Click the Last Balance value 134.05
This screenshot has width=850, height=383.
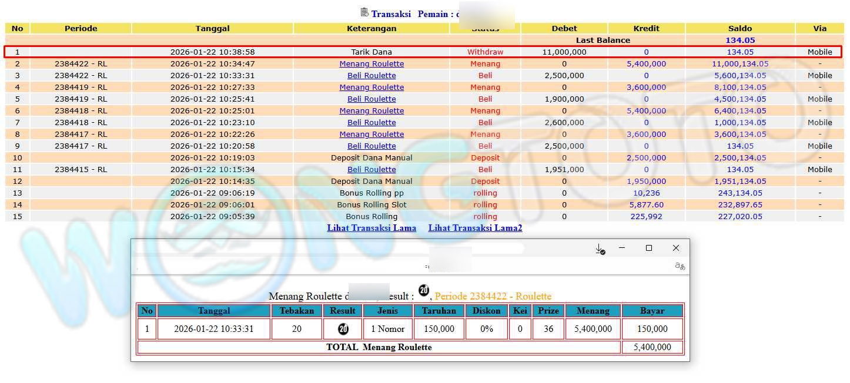[740, 40]
